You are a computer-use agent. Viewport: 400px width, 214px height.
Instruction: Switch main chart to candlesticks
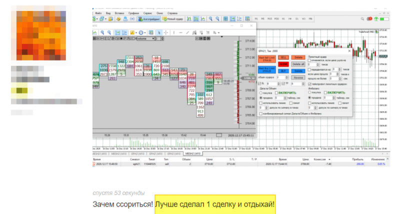pyautogui.click(x=196, y=19)
